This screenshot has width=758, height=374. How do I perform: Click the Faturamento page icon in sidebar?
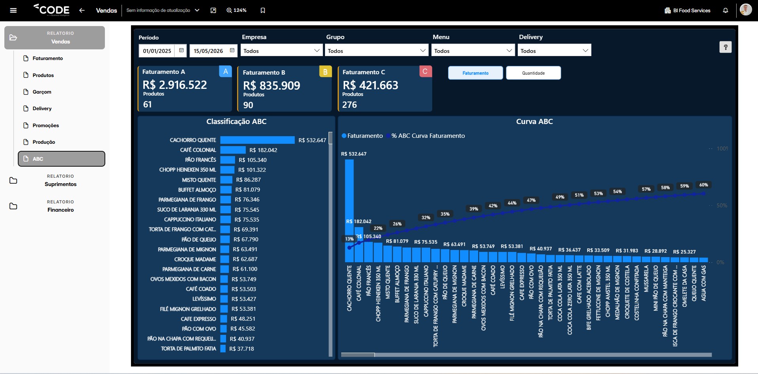tap(26, 58)
